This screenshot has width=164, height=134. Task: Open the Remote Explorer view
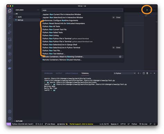(10, 39)
